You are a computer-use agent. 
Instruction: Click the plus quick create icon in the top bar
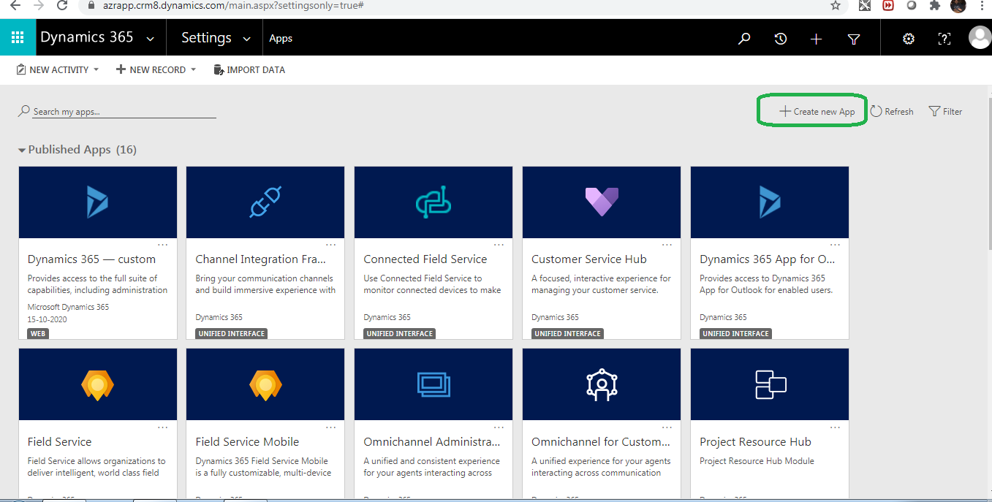pyautogui.click(x=817, y=39)
